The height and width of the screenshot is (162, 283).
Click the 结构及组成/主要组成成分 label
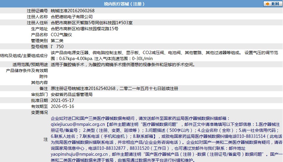click(24, 56)
